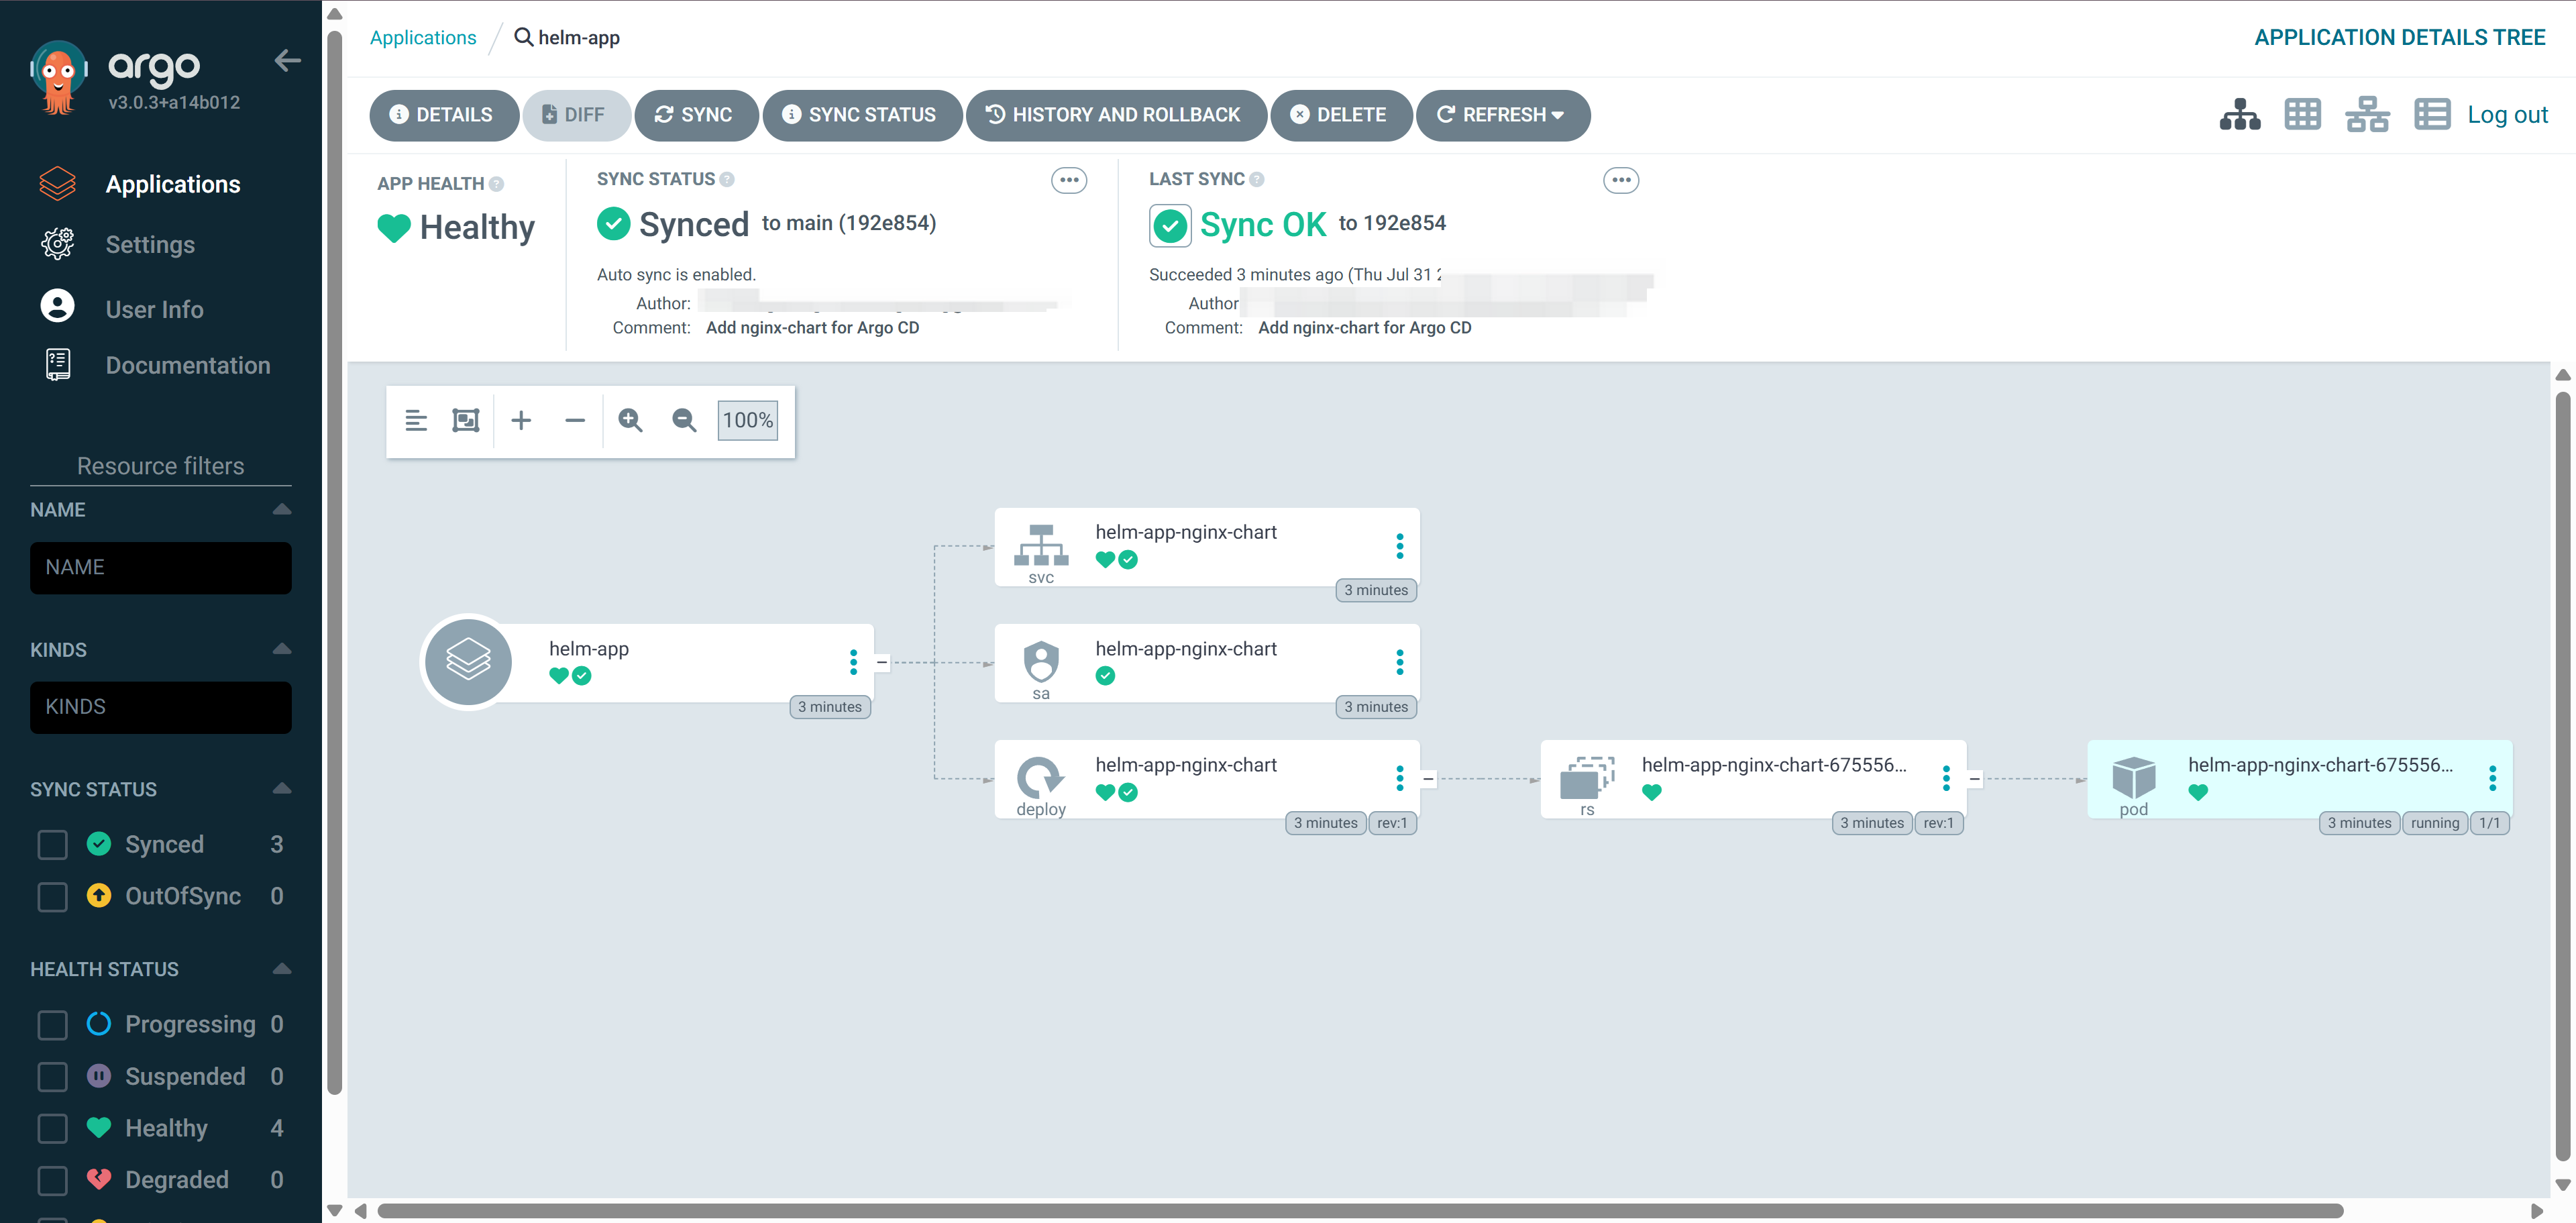Open the rs node kebab menu
The height and width of the screenshot is (1223, 2576).
pyautogui.click(x=1945, y=778)
